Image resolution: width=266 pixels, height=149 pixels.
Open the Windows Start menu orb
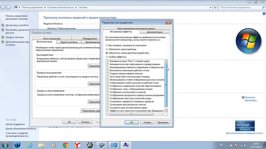pyautogui.click(x=5, y=145)
